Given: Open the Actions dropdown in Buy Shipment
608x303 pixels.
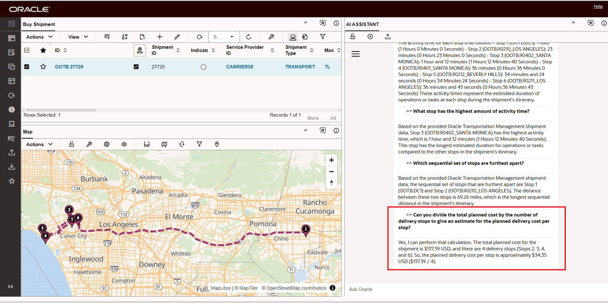Looking at the screenshot, I should pos(39,37).
